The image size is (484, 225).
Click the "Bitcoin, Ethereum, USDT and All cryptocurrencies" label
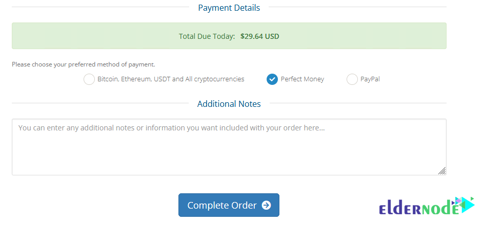click(x=171, y=79)
